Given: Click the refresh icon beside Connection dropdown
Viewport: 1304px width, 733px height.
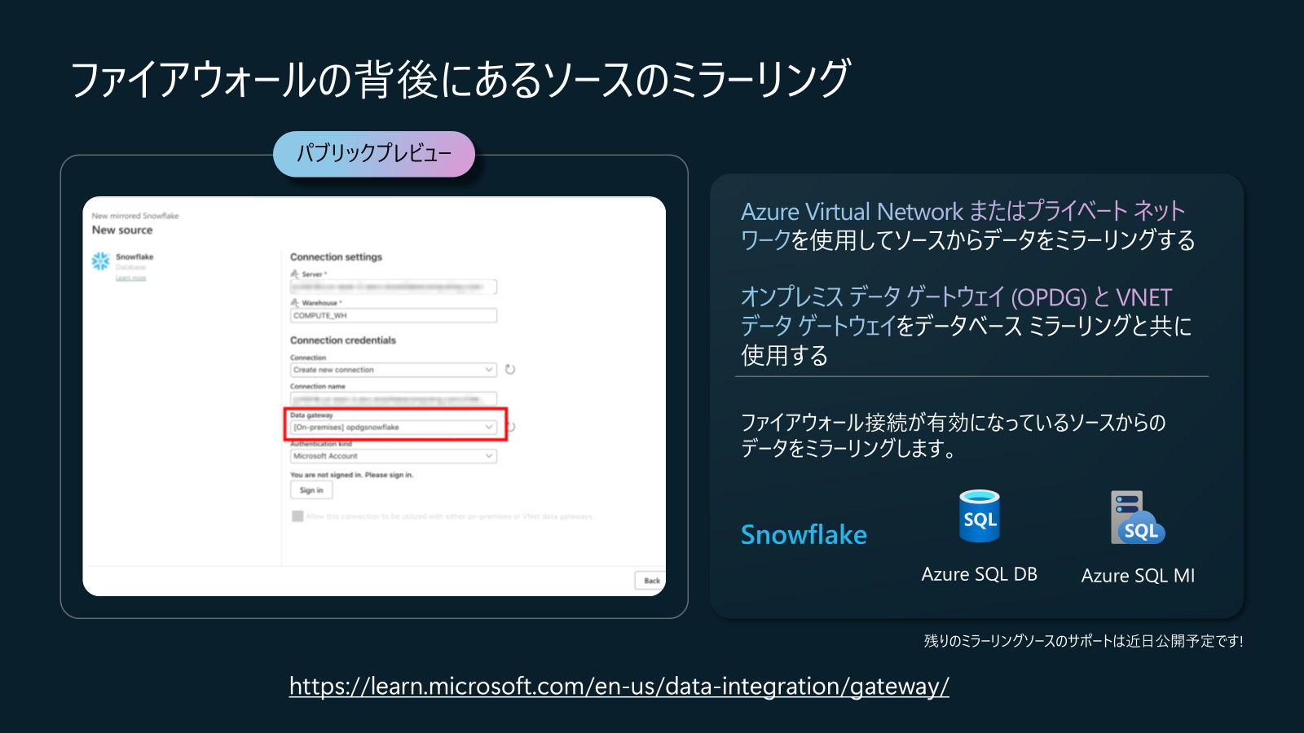Looking at the screenshot, I should [510, 370].
